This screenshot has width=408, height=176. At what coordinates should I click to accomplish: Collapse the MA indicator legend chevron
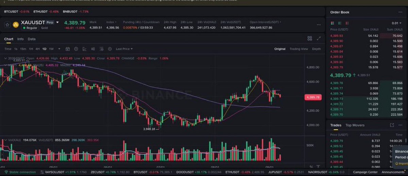[x=5, y=65]
